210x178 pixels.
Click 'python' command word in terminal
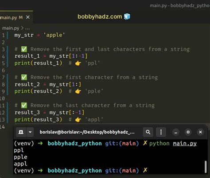[x=159, y=143]
